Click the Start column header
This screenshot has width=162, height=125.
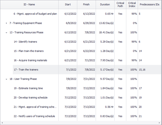(68, 5)
